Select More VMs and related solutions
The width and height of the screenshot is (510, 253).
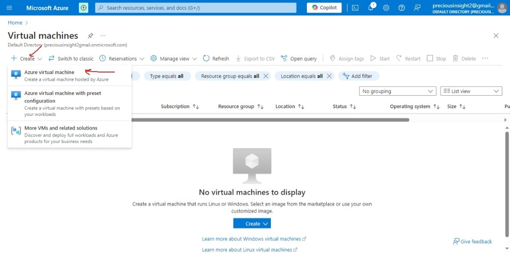(69, 135)
